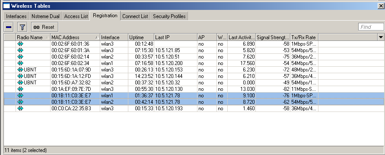The height and width of the screenshot is (155, 385).
Task: Open the column chooser dropdown arrow
Action: pyautogui.click(x=381, y=37)
